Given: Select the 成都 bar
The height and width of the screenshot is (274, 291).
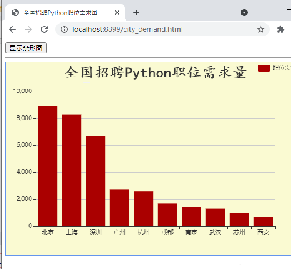Looking at the screenshot, I should [168, 215].
